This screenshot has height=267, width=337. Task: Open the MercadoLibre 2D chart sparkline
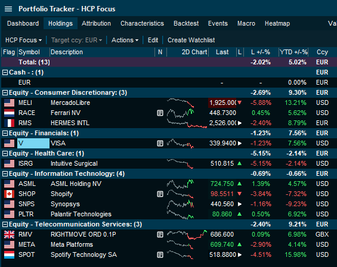(181, 103)
